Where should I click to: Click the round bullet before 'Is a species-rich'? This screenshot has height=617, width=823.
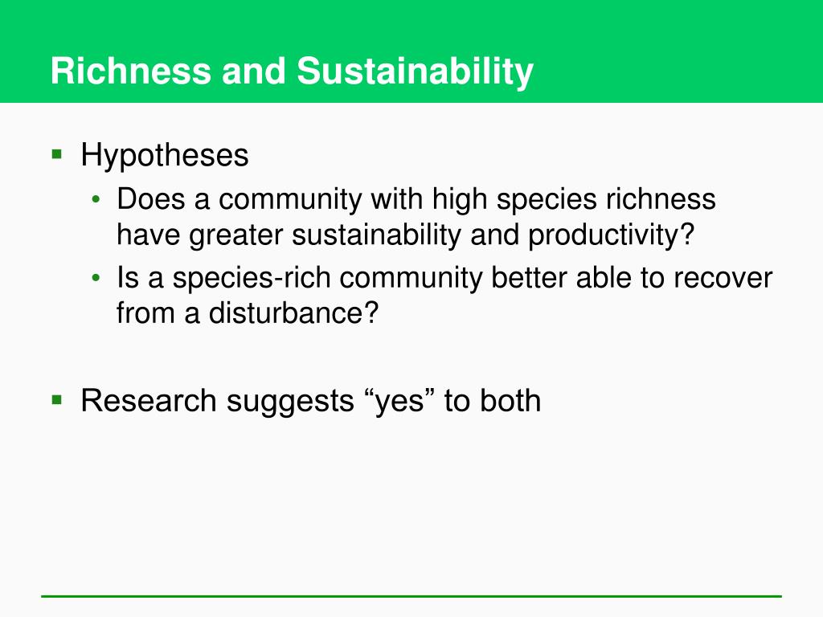[x=96, y=277]
